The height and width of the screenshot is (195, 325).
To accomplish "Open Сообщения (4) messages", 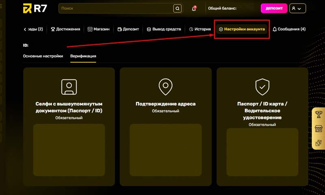I will pos(289,29).
